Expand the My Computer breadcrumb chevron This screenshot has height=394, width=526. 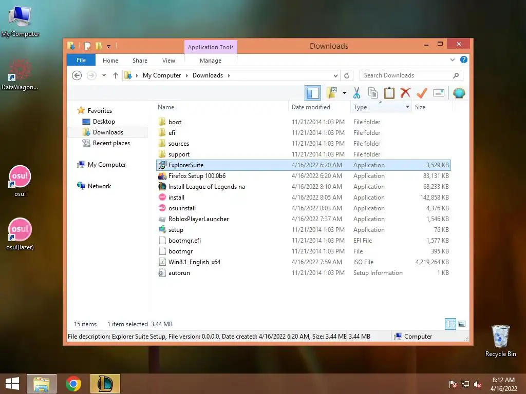click(187, 75)
